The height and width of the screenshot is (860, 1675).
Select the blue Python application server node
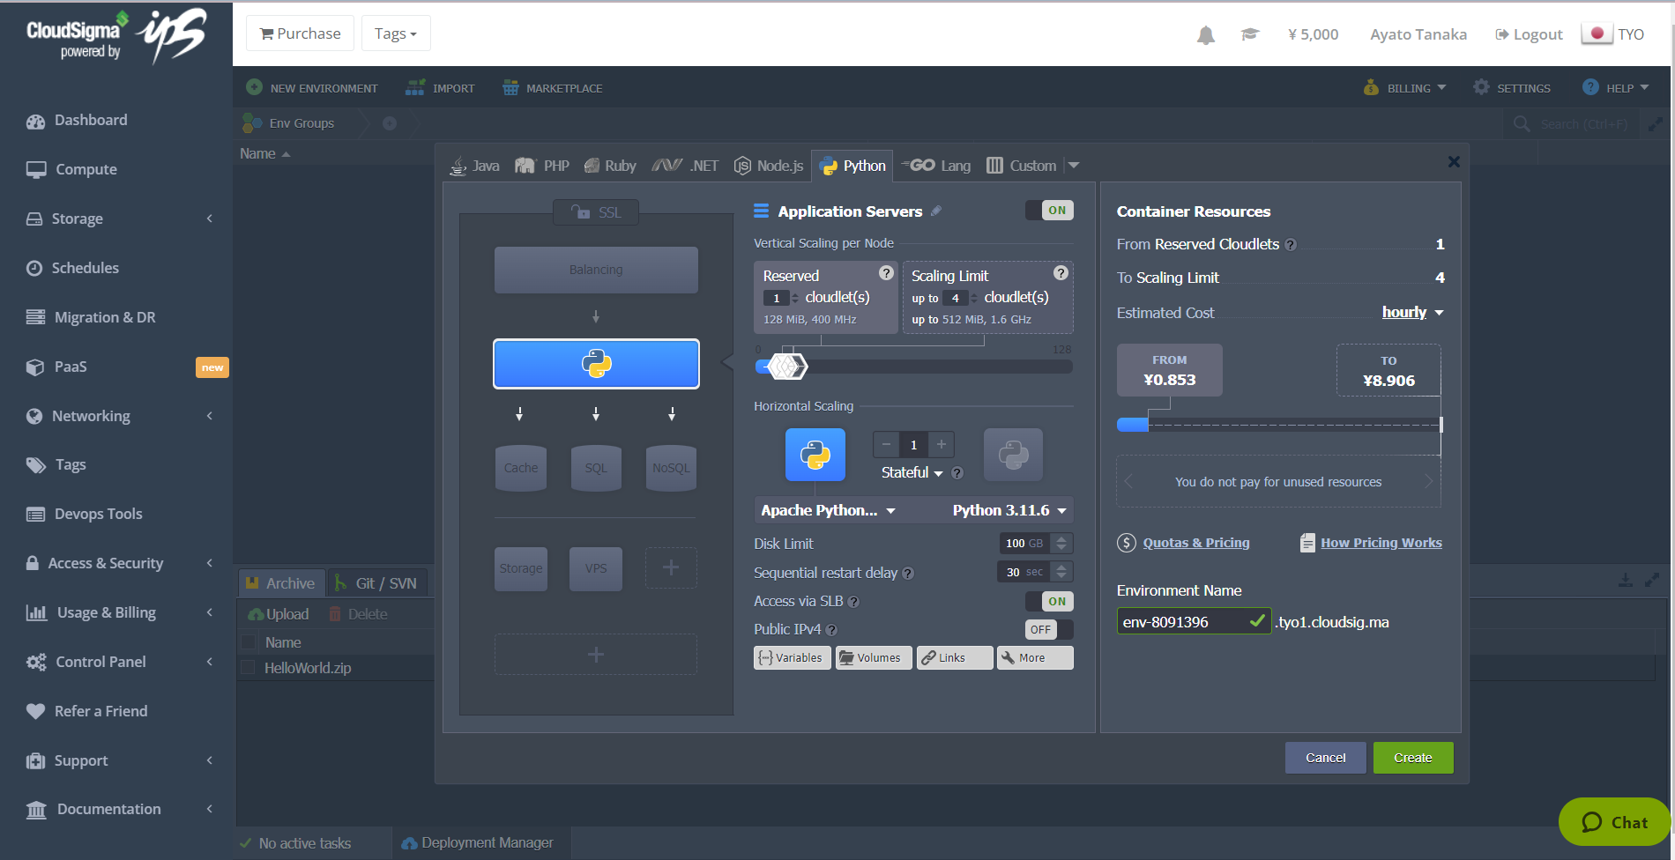click(x=596, y=364)
